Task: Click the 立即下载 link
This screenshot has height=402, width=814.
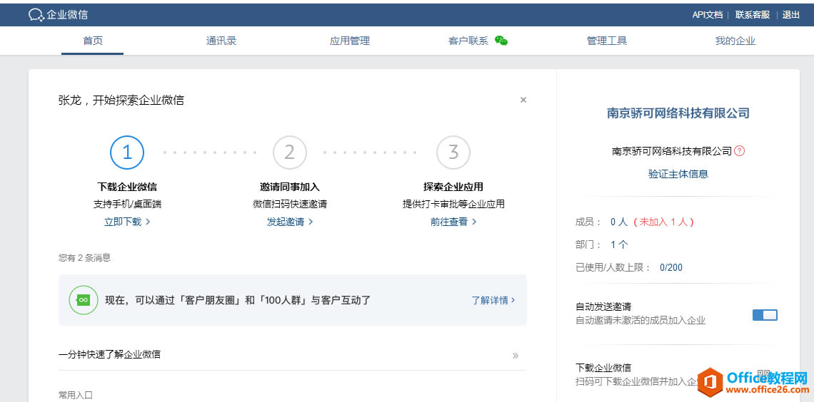Action: (127, 222)
